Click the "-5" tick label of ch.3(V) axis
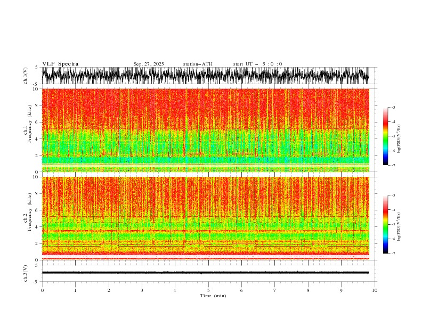 pyautogui.click(x=36, y=282)
